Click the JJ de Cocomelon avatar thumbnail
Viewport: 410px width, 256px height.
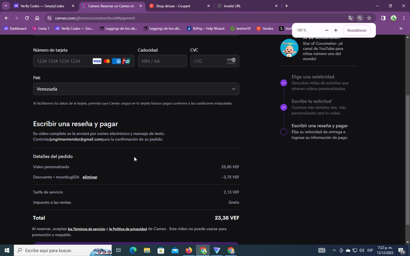tap(289, 48)
